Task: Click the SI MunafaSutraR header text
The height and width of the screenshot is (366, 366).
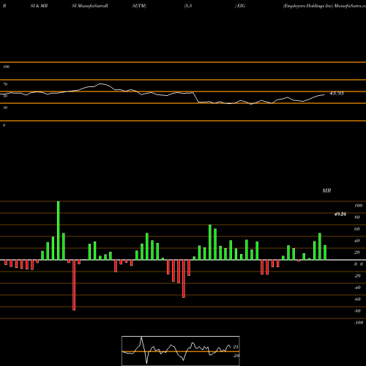Action: [x=90, y=6]
